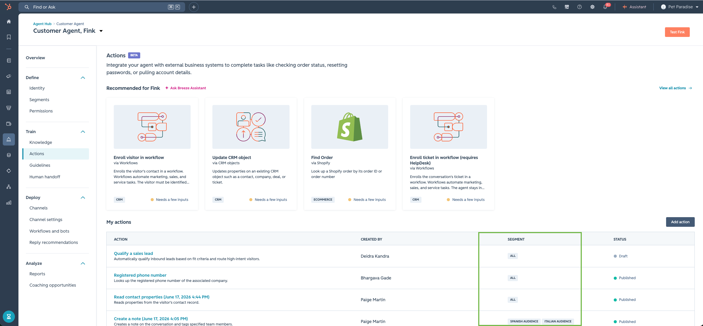Open Reply recommendations
Screen dimensions: 703x326
54,243
